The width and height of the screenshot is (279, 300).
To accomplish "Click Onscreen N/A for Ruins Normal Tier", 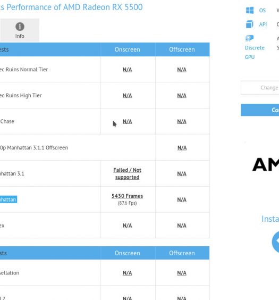I will pos(127,70).
